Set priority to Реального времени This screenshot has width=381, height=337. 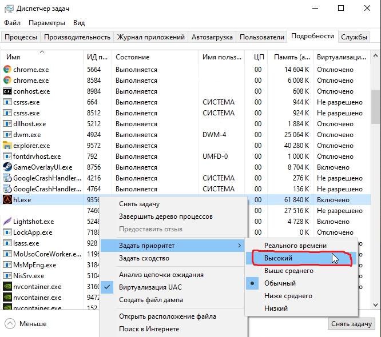(x=301, y=246)
